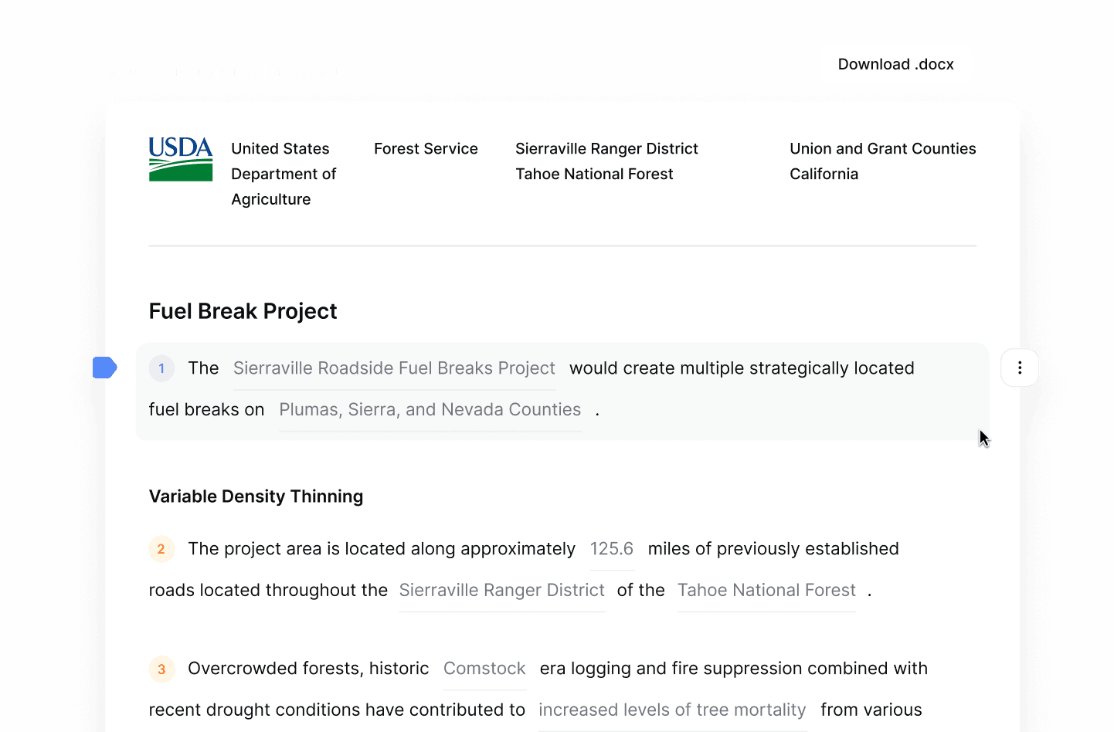The height and width of the screenshot is (732, 1114).
Task: Open the three-dot options menu
Action: (x=1020, y=368)
